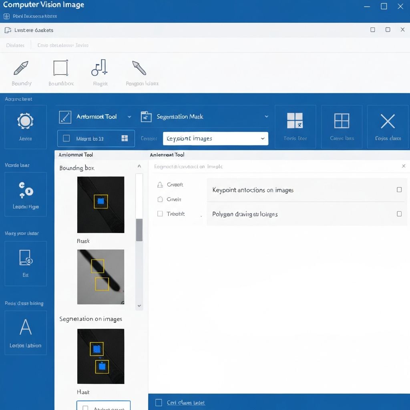The image size is (410, 410).
Task: Click the link text in the bottom blue bar
Action: tap(186, 402)
